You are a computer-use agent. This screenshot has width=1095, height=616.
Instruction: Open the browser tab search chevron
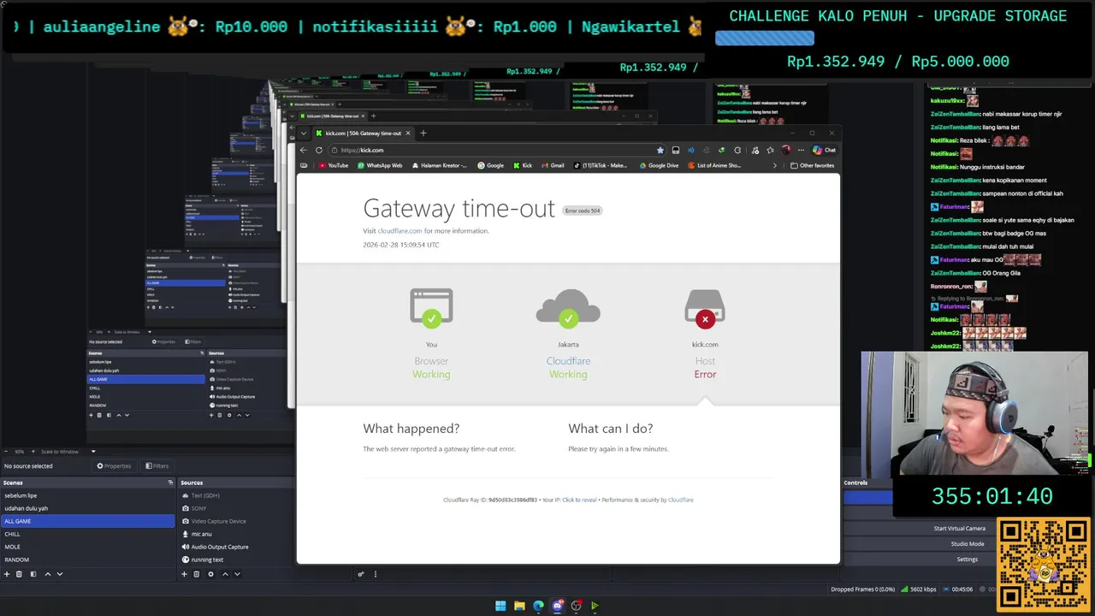pyautogui.click(x=303, y=133)
